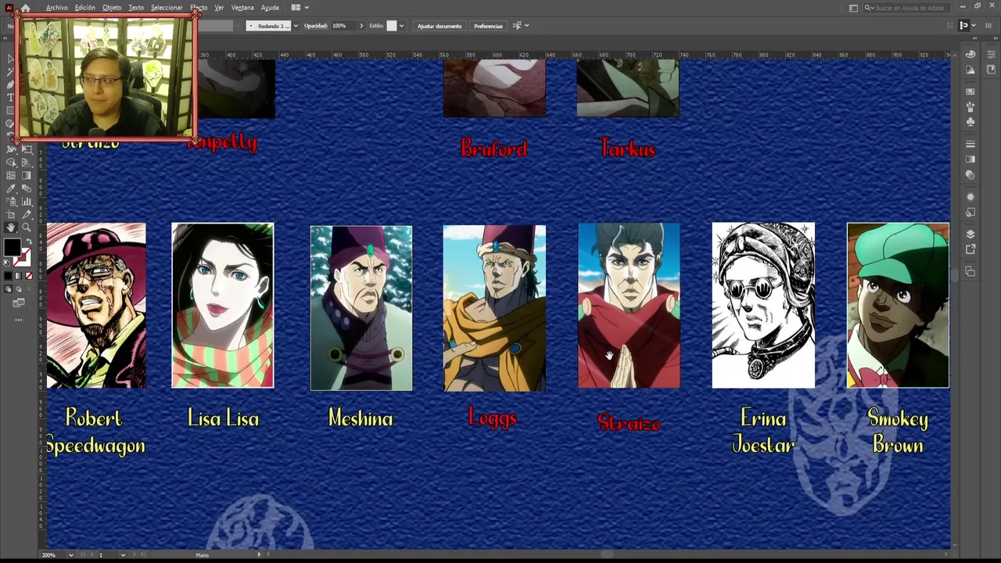Open the Archivo menu

point(56,7)
